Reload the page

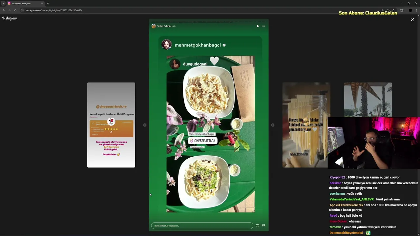click(15, 10)
